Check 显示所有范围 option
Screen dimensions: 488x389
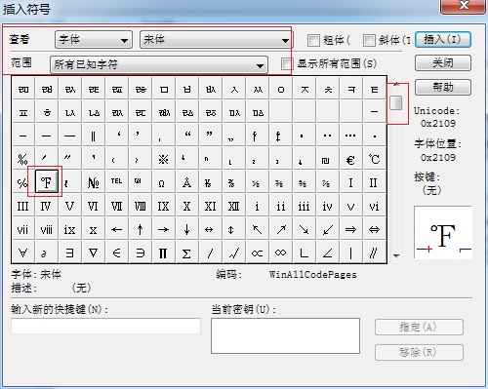[287, 63]
